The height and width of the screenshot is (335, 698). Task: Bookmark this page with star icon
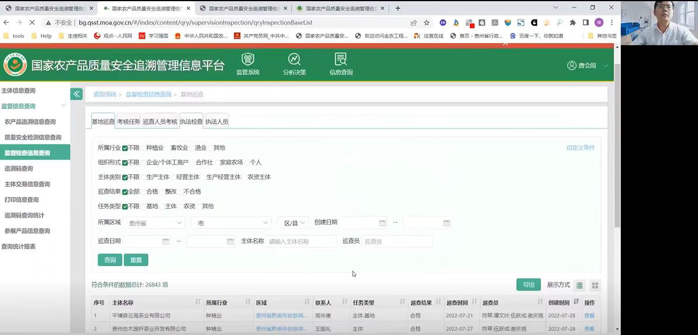pos(426,22)
